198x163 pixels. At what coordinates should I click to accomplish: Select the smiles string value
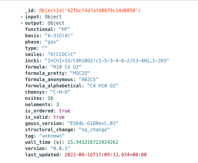click(61, 54)
